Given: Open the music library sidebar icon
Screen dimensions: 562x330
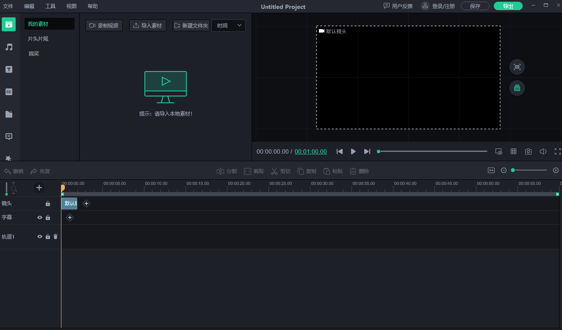Looking at the screenshot, I should point(8,47).
